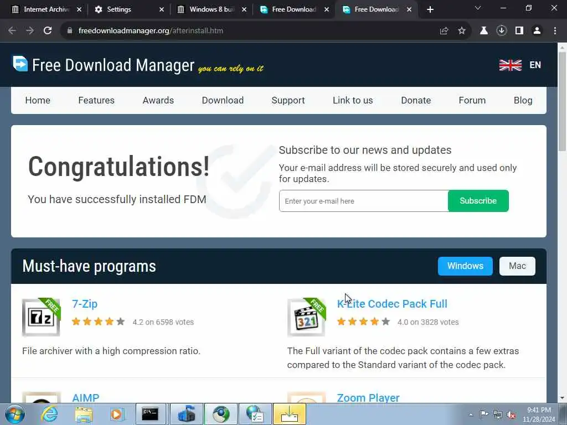Click the e-mail input field
The image size is (567, 425).
[363, 201]
